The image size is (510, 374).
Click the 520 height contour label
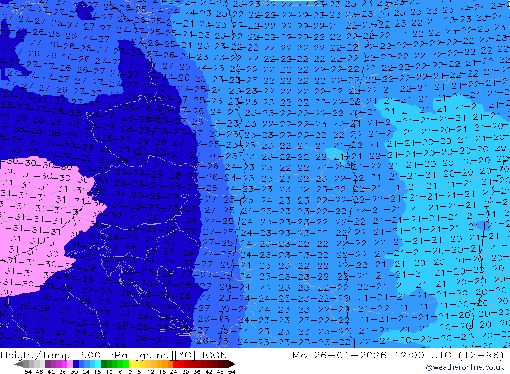[x=156, y=116]
